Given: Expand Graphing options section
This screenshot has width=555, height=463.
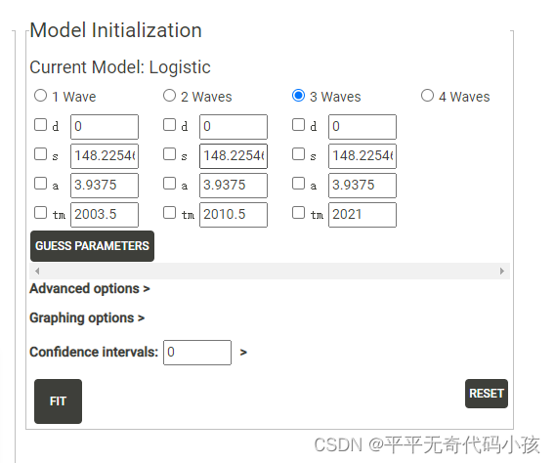Looking at the screenshot, I should point(87,318).
